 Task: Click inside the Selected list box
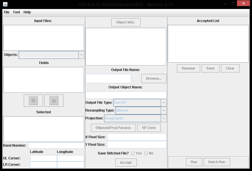pos(43,129)
